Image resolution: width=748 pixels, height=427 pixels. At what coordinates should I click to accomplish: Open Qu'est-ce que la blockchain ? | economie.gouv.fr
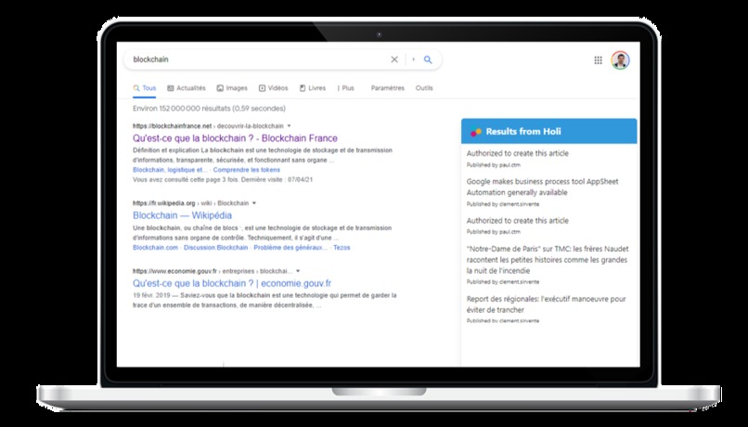click(x=232, y=283)
